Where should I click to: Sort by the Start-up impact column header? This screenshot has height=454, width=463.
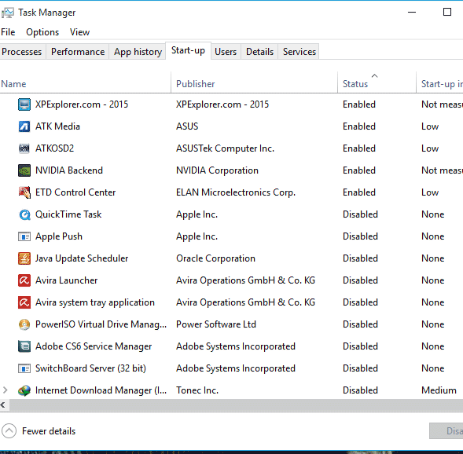439,82
